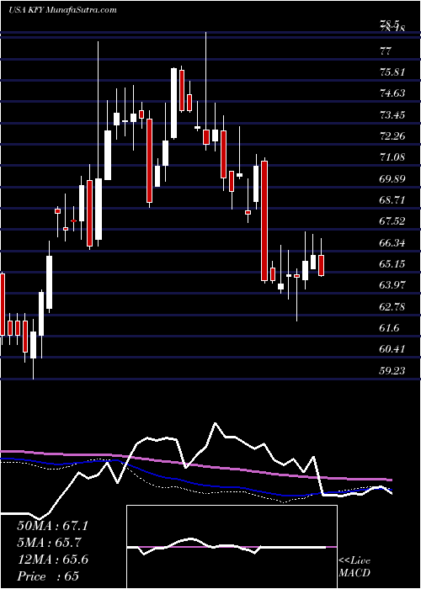Select the 72.26 price axis label
Viewport: 421px width, 589px height.
(x=392, y=136)
